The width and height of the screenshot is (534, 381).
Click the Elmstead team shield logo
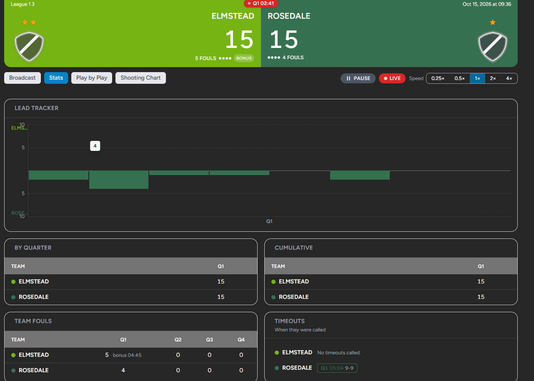tap(29, 47)
